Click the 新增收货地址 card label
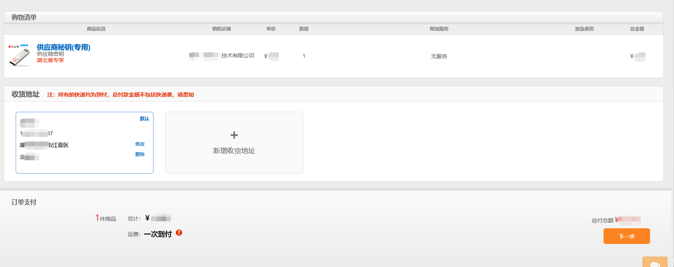Image resolution: width=674 pixels, height=267 pixels. [234, 151]
